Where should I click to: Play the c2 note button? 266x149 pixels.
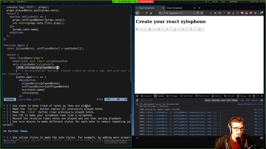click(x=199, y=29)
